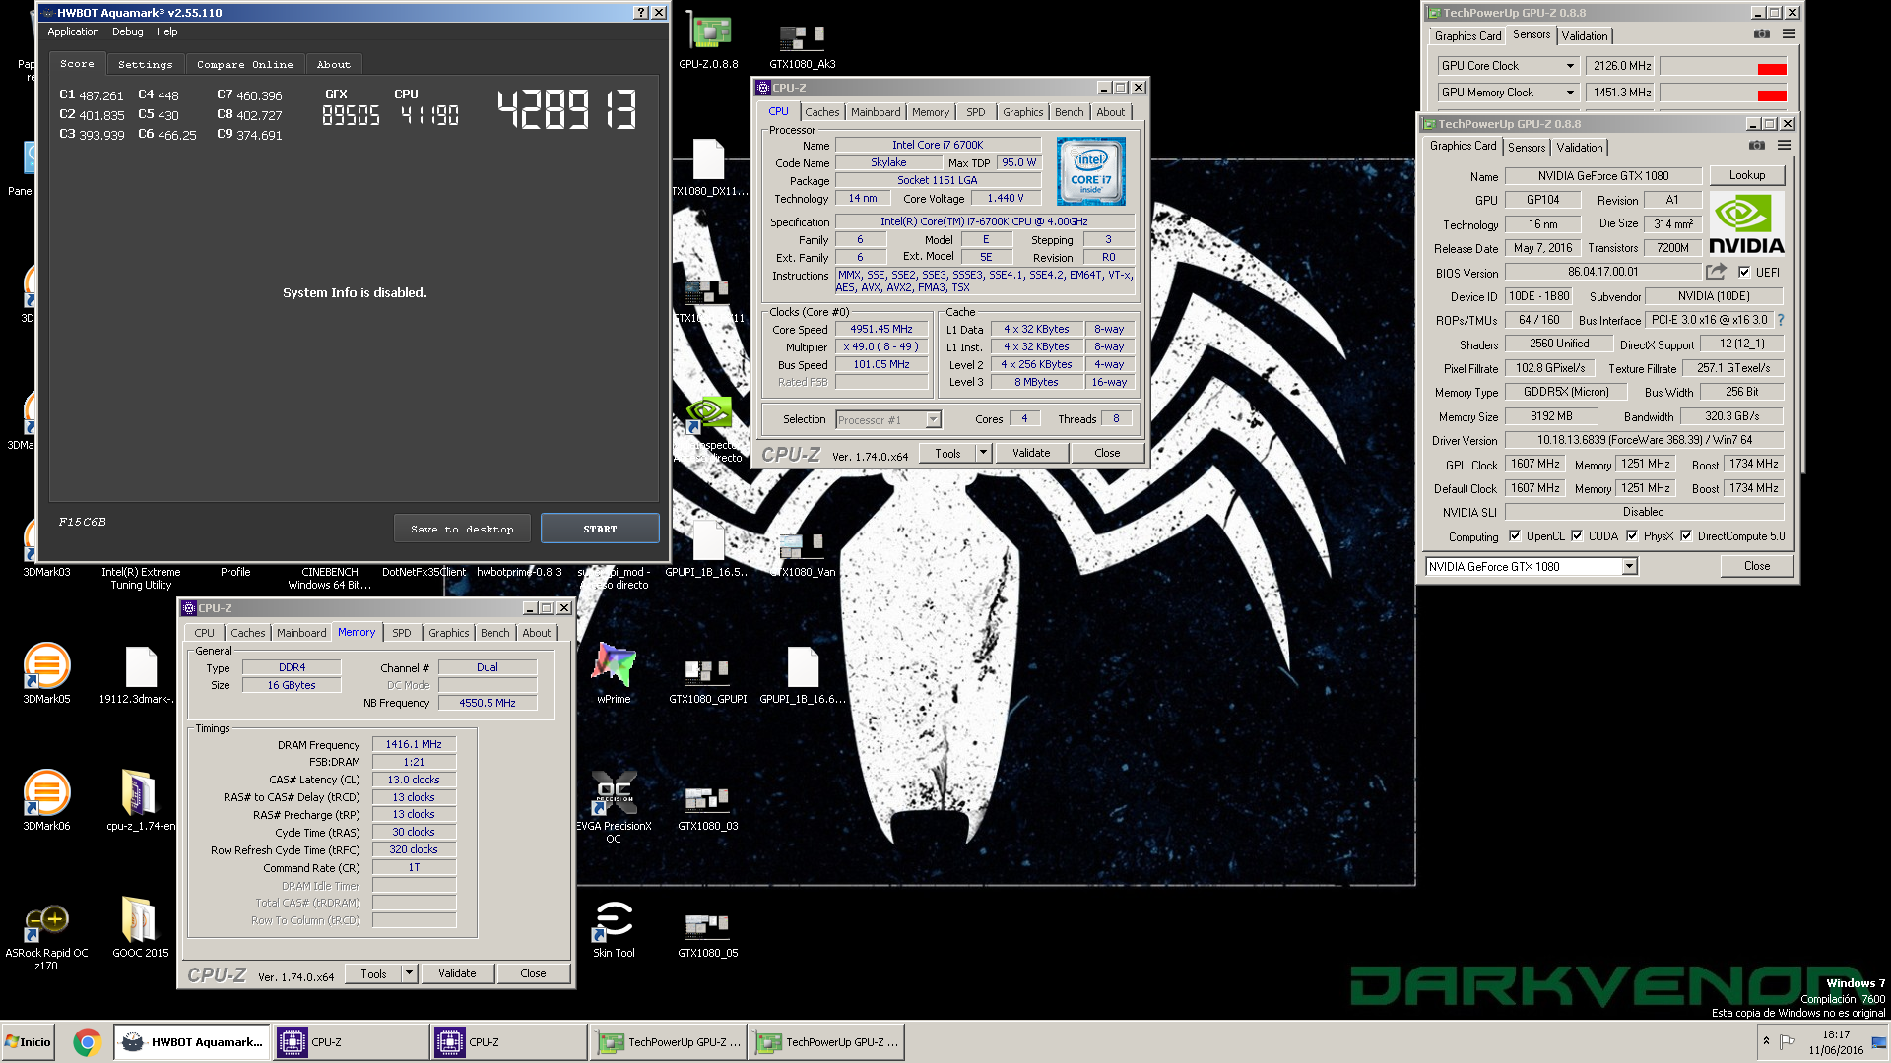Expand the GPU Memory Clock sensor dropdown
1891x1063 pixels.
[1570, 93]
